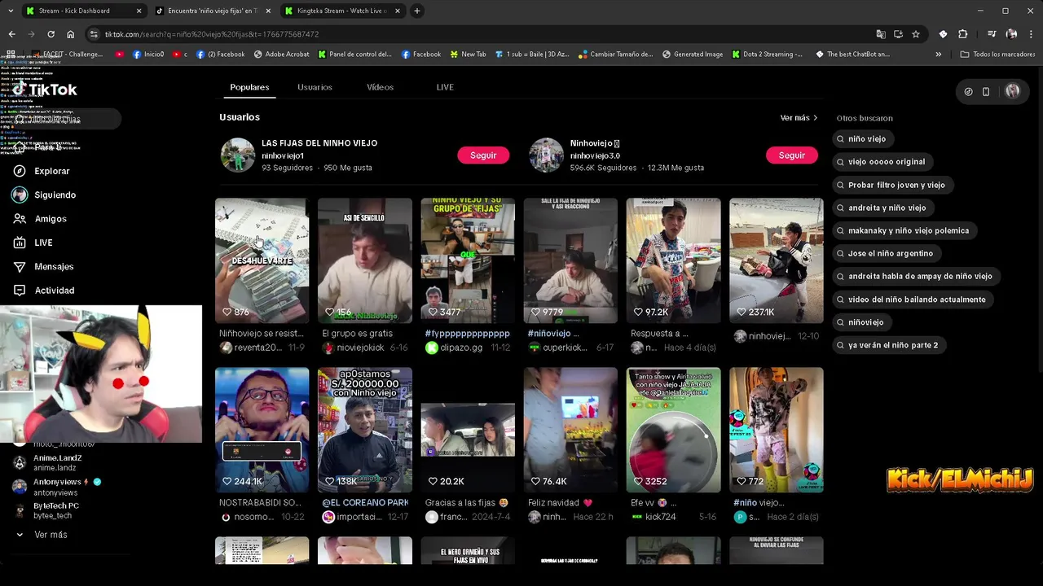This screenshot has width=1043, height=586.
Task: Expand Ver más in the sidebar accounts list
Action: [42, 535]
